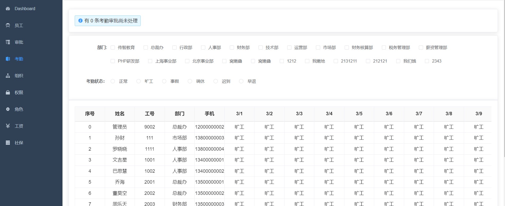
Task: Click the 部门 table column header
Action: 180,114
